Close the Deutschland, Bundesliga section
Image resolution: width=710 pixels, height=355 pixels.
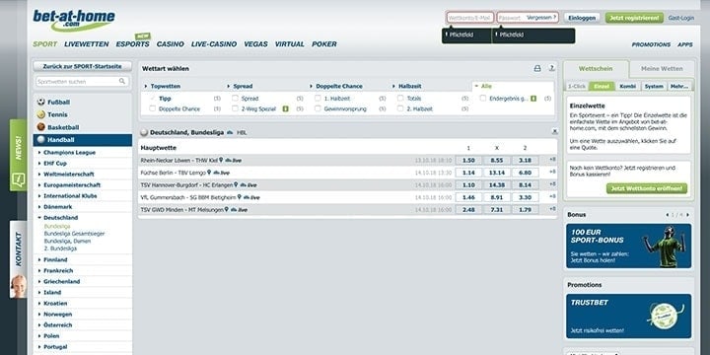point(554,132)
